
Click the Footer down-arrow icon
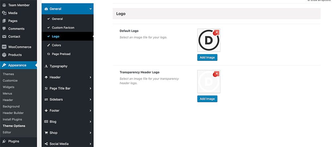46,110
